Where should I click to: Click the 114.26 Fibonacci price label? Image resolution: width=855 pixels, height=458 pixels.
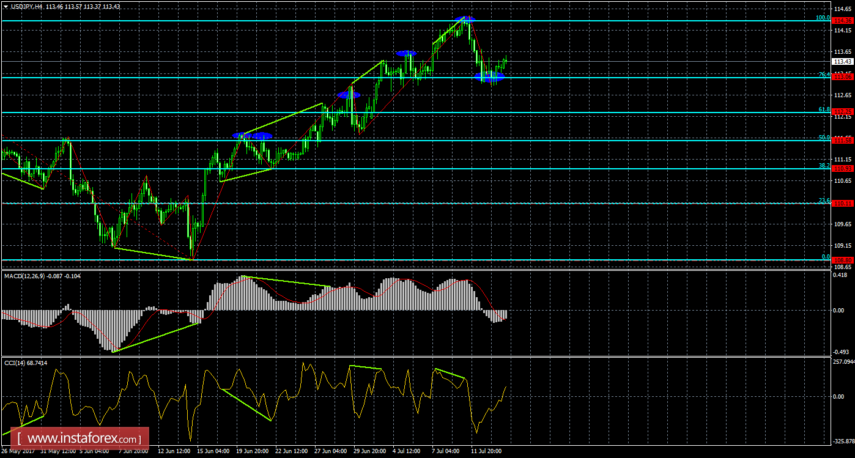click(x=843, y=20)
